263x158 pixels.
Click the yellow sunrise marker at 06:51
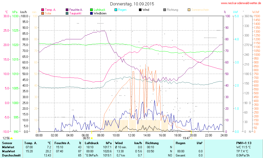point(92,138)
